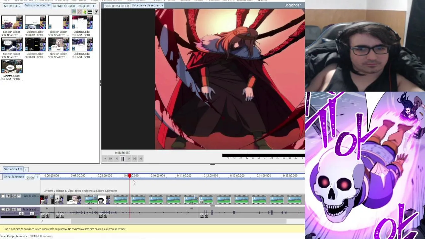The height and width of the screenshot is (239, 425).
Task: Mute the audio track speaker icon
Action: pyautogui.click(x=8, y=209)
